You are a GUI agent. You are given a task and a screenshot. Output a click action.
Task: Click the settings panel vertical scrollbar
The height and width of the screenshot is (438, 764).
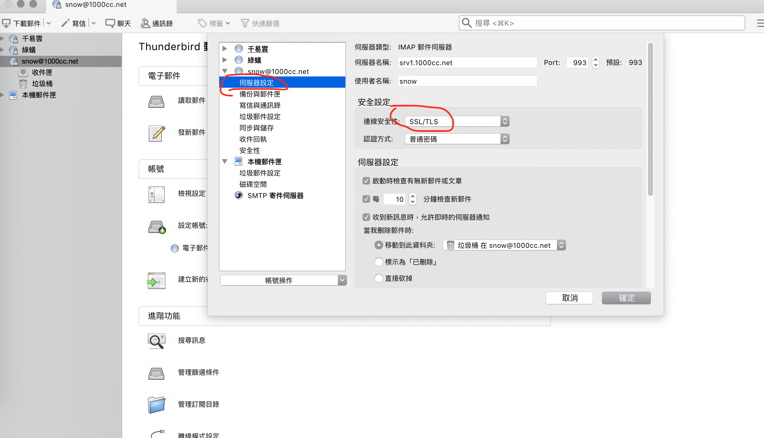pos(650,119)
